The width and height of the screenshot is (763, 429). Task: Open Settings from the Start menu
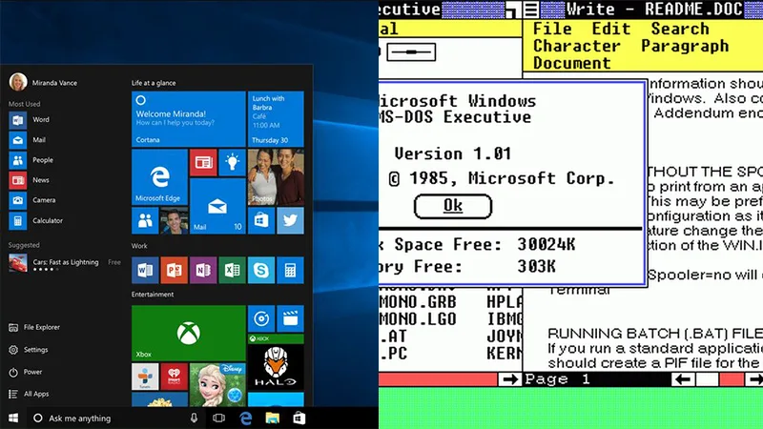(x=29, y=350)
